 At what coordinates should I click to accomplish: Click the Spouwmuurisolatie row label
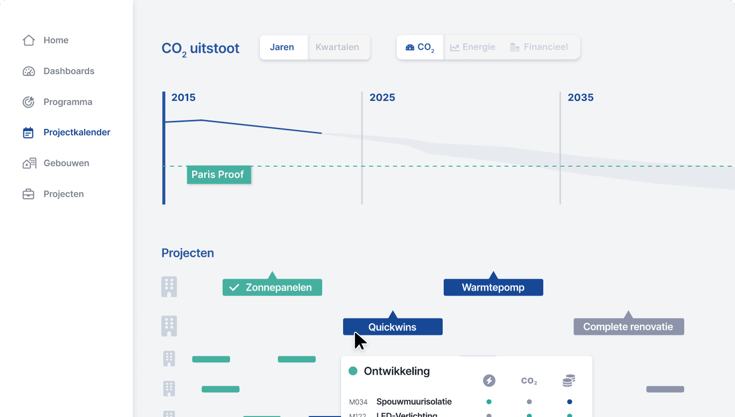(414, 402)
